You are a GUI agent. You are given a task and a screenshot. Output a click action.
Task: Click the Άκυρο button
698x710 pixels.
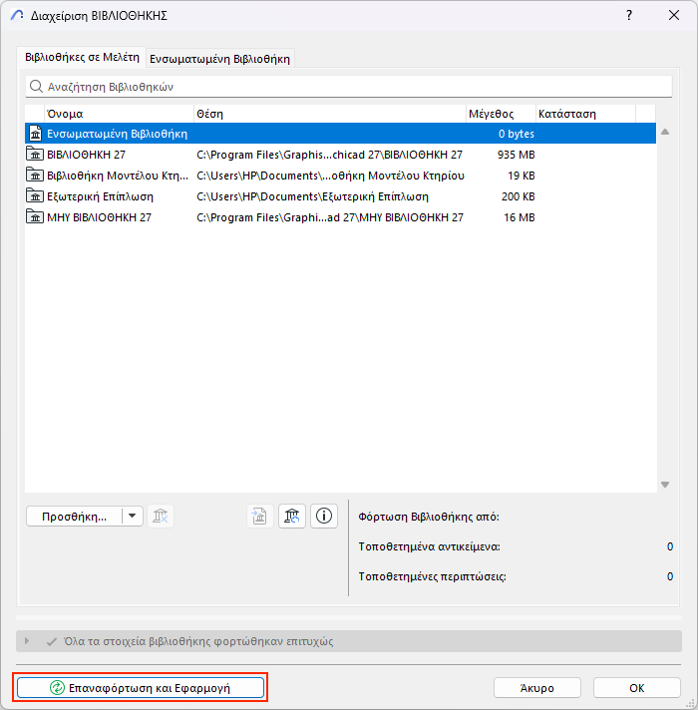click(537, 688)
